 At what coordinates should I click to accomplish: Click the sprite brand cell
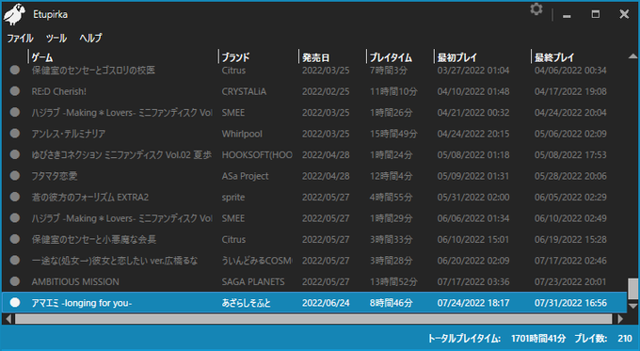pyautogui.click(x=233, y=197)
